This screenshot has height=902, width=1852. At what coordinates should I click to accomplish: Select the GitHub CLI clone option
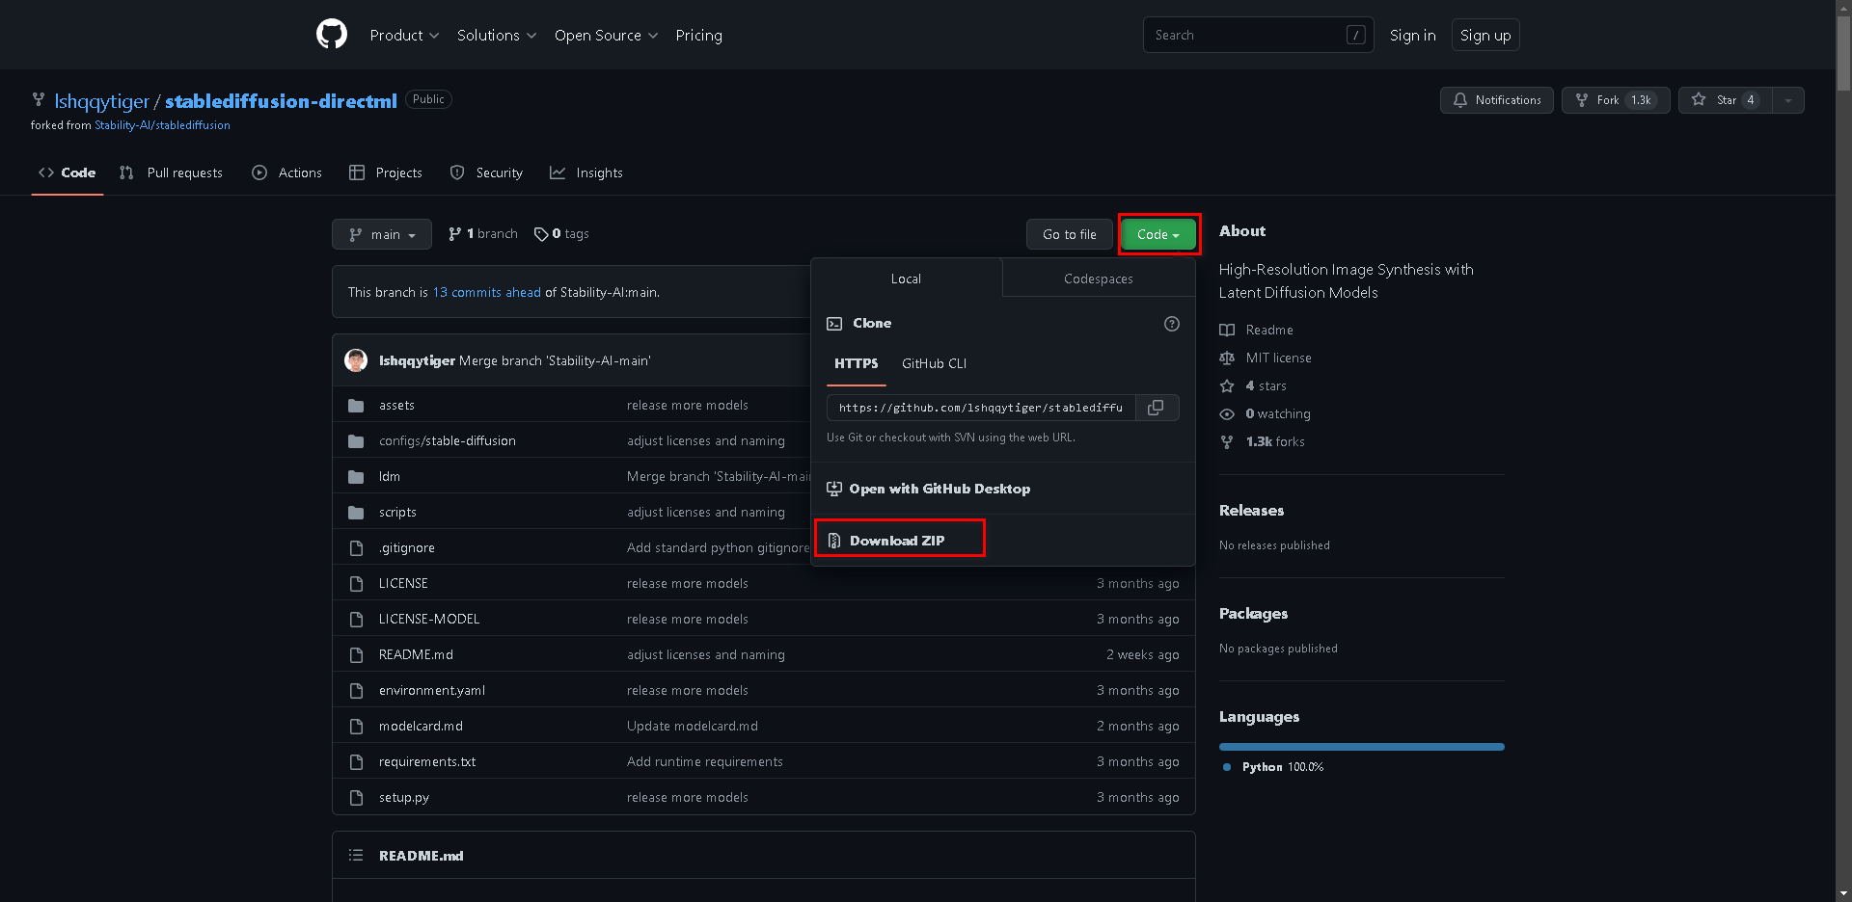(x=934, y=364)
